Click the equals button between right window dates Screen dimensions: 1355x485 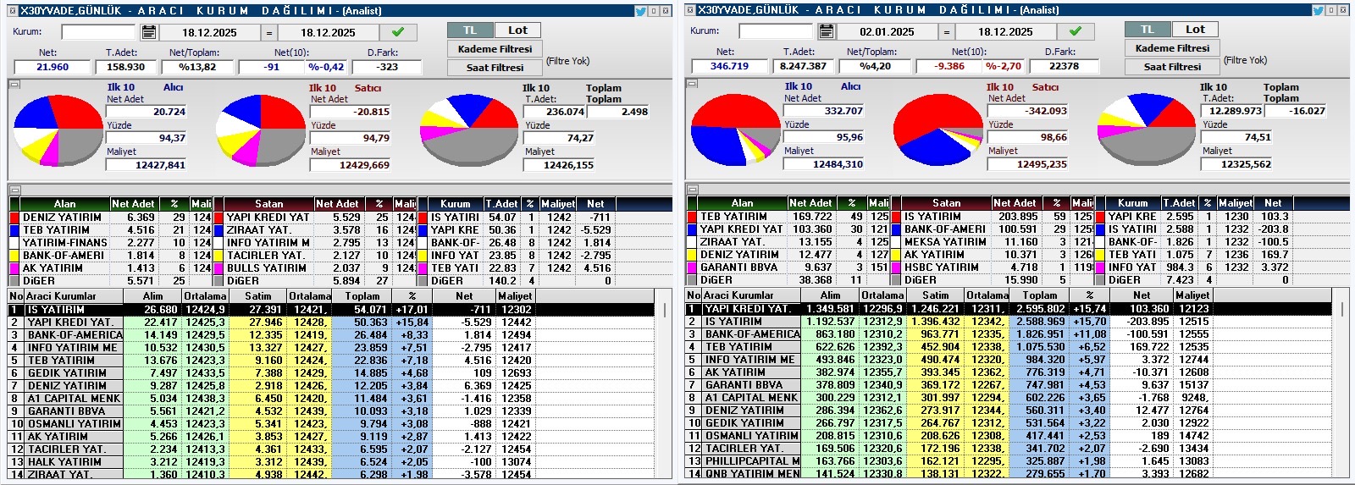[947, 31]
